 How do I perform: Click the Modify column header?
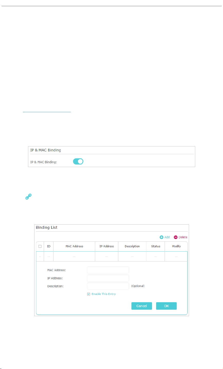pos(176,246)
